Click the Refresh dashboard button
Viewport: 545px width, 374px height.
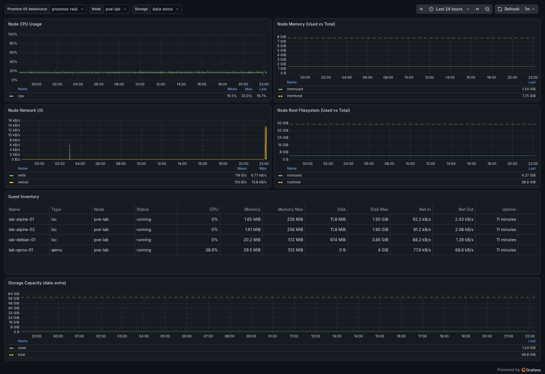[x=508, y=9]
